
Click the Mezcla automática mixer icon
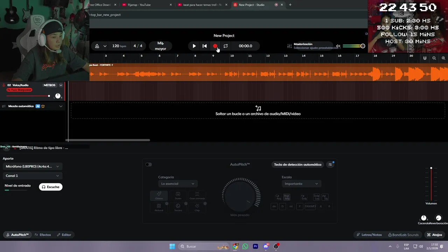tap(3, 106)
